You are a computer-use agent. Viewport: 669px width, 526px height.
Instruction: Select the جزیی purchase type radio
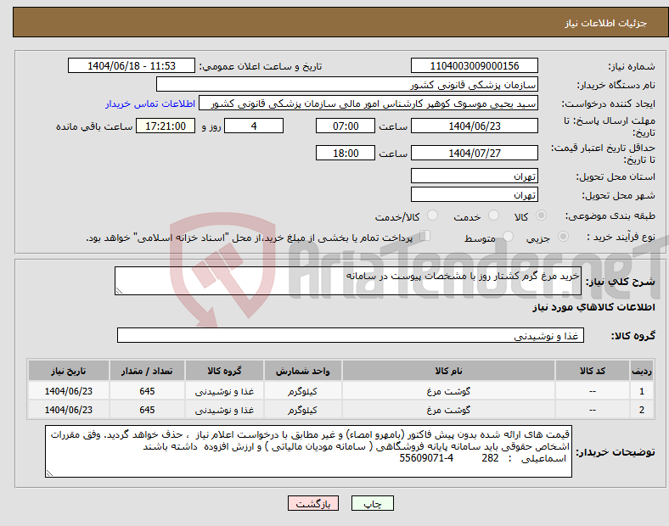click(x=563, y=237)
